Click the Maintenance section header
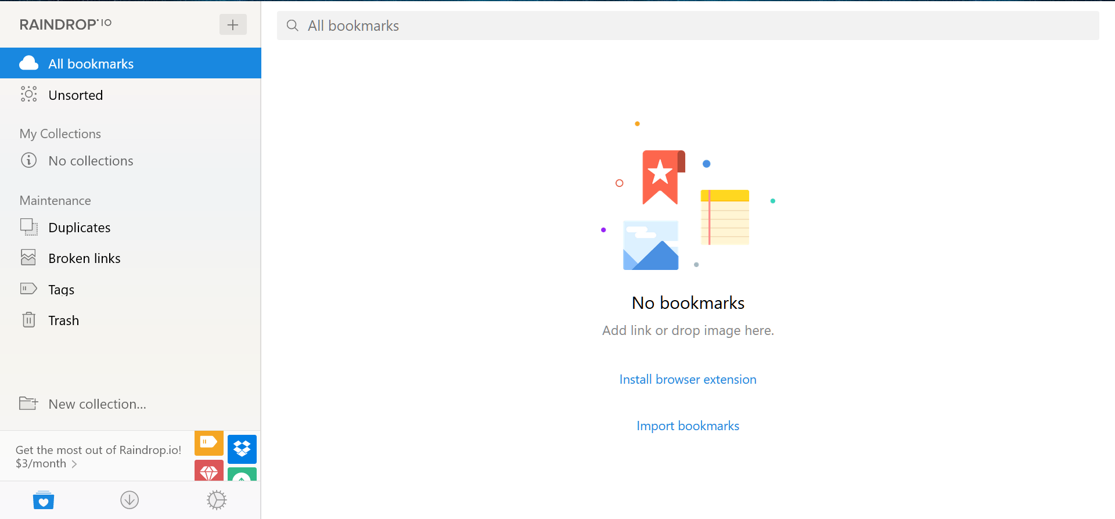This screenshot has width=1115, height=519. pyautogui.click(x=55, y=200)
